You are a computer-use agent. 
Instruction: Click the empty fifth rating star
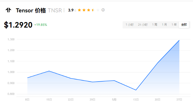click(x=98, y=10)
